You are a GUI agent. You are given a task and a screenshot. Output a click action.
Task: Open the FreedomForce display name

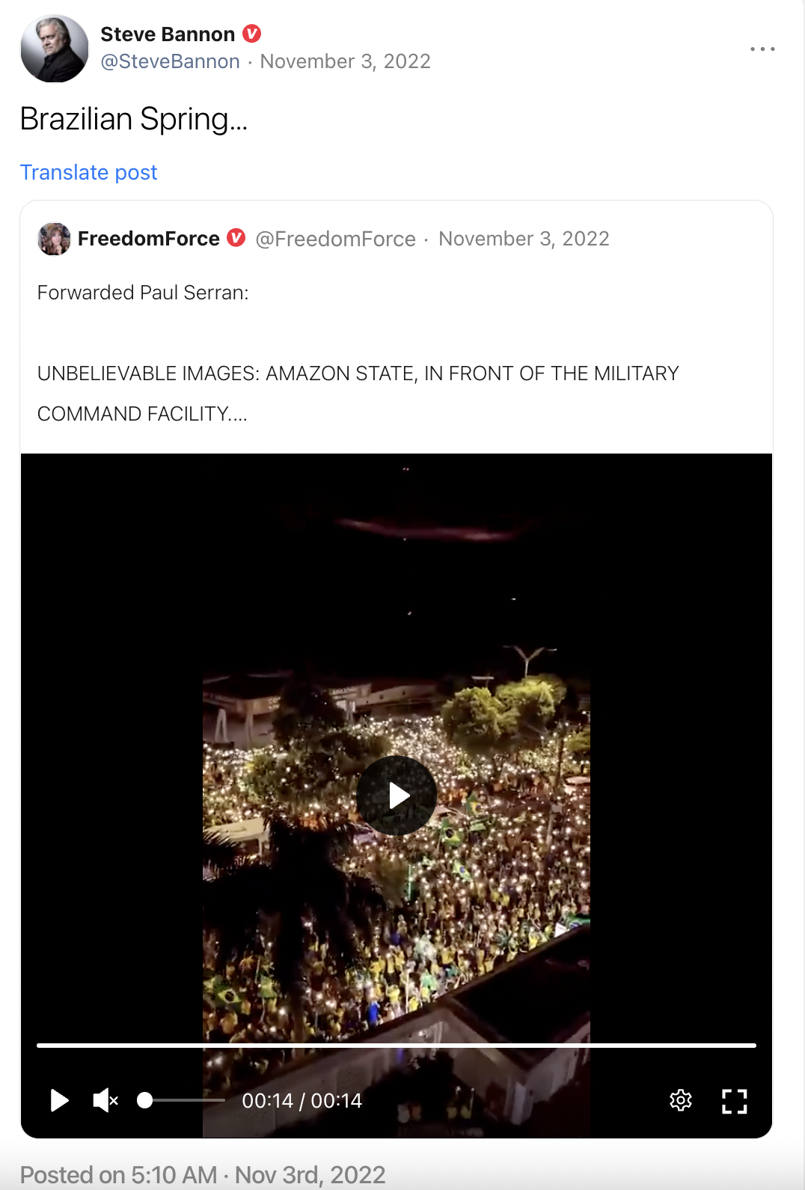(x=148, y=239)
